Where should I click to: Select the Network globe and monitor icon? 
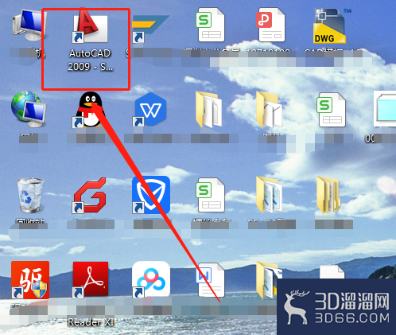[29, 109]
